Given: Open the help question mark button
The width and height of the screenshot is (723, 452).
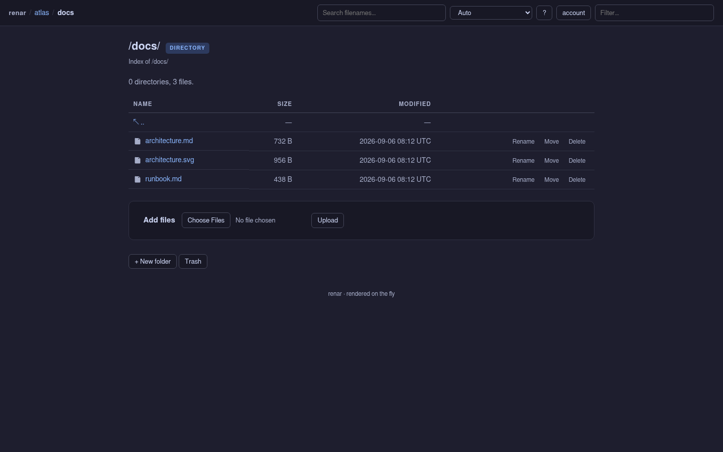Looking at the screenshot, I should tap(544, 13).
